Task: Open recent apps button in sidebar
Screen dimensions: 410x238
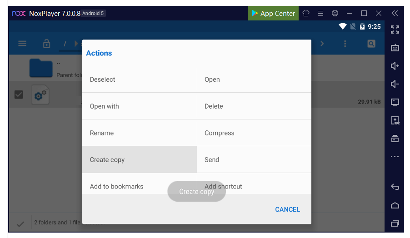Action: point(395,223)
